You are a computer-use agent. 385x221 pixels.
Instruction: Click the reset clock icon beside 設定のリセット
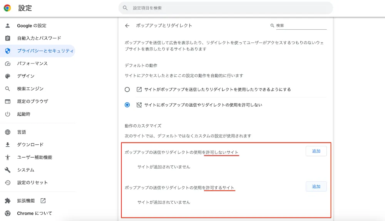point(8,183)
